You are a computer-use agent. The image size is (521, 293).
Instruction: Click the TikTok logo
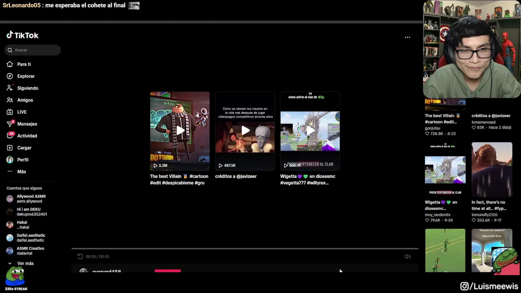[22, 35]
